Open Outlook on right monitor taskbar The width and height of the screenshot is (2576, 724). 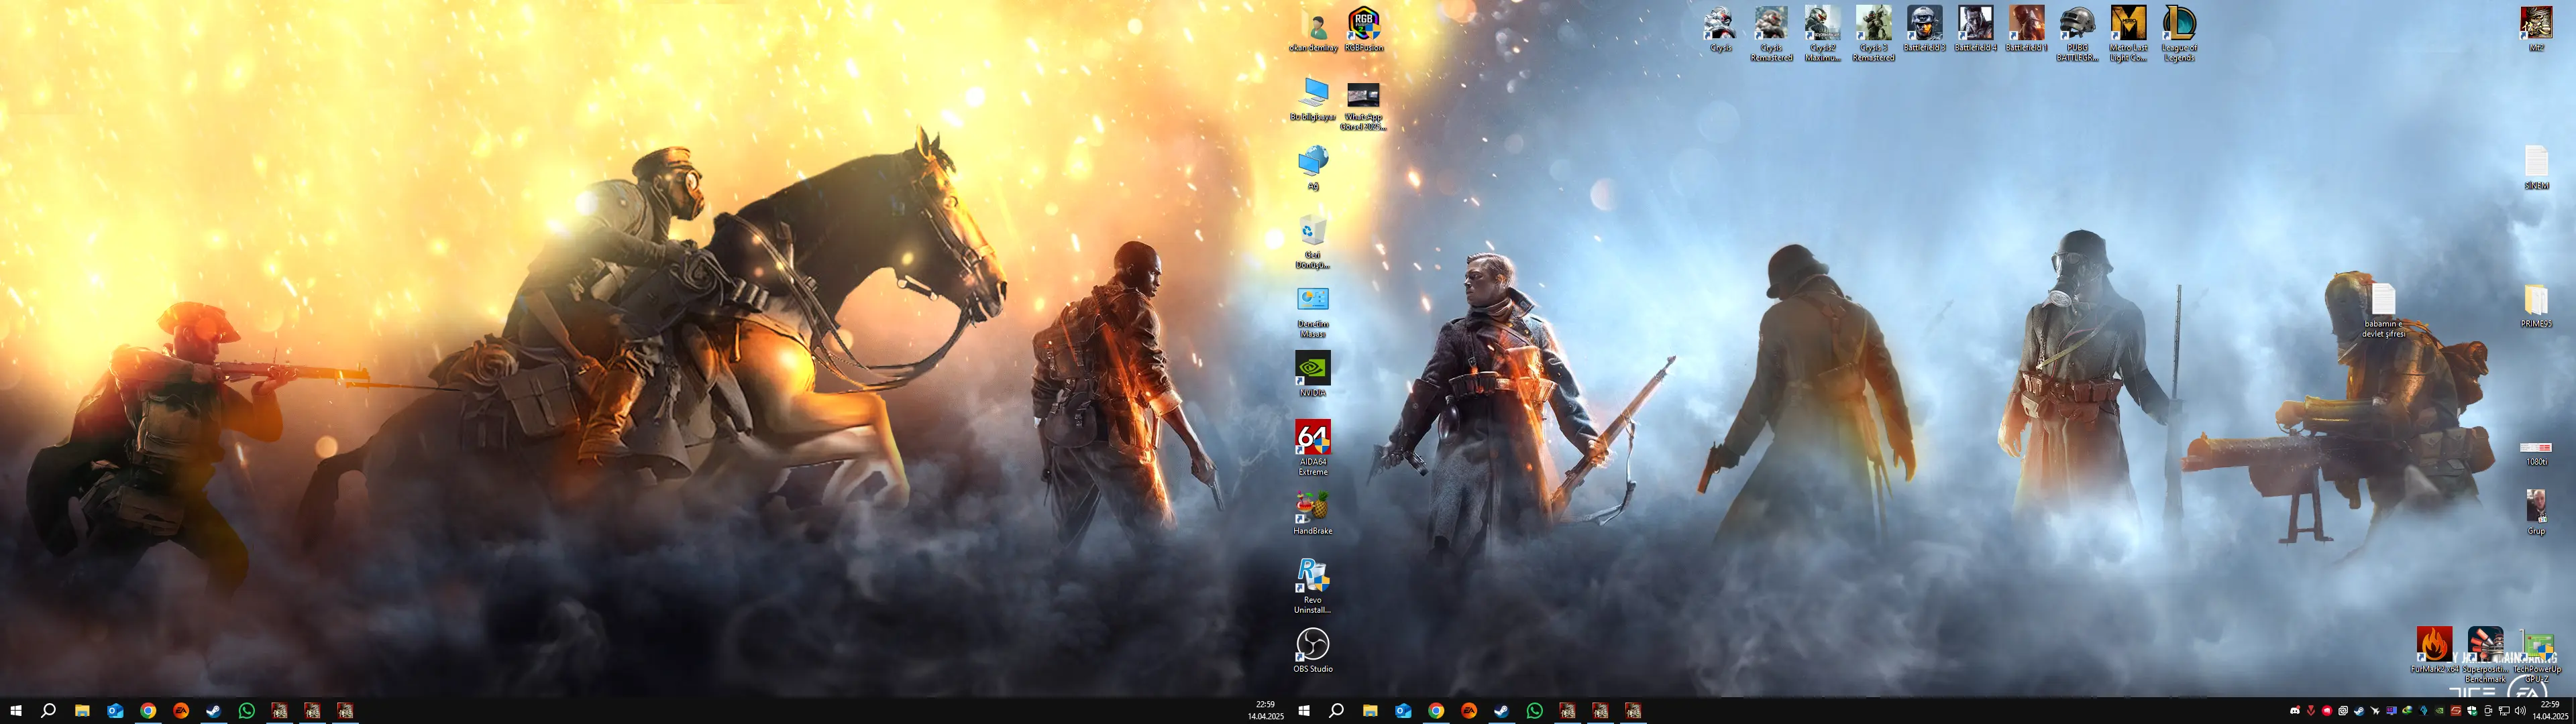tap(1403, 711)
